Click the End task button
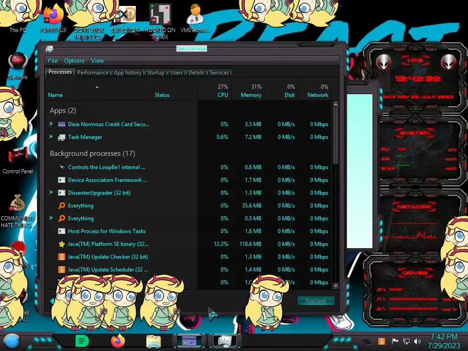The image size is (468, 351). [316, 301]
